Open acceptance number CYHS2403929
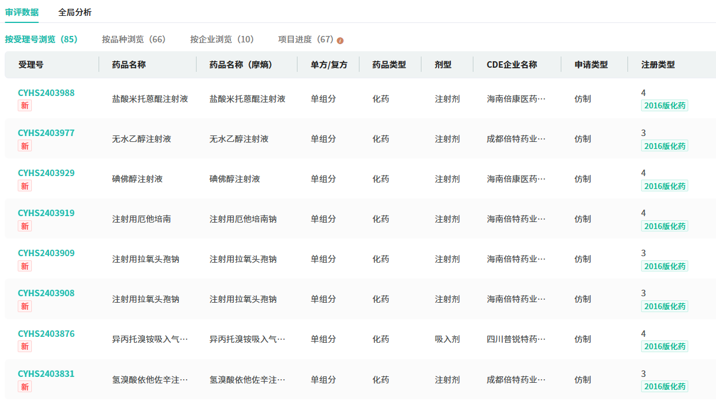 point(46,173)
